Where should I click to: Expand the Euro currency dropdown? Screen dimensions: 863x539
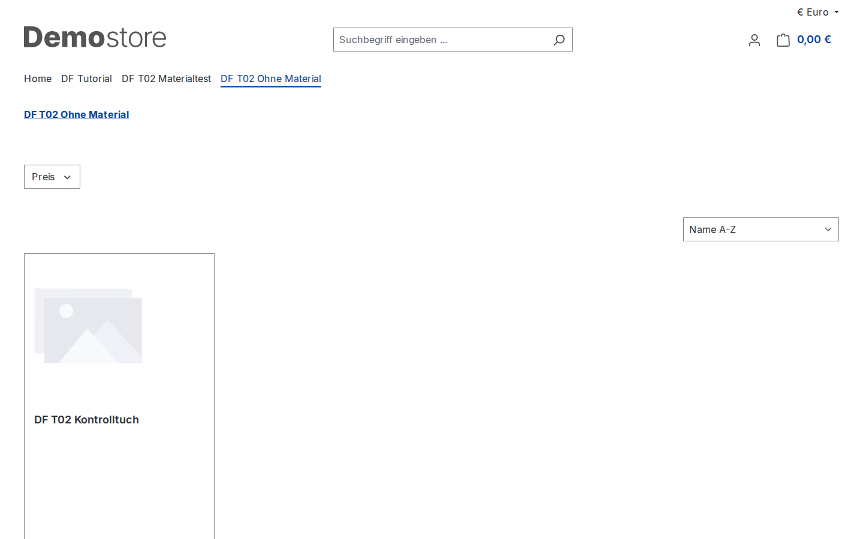tap(817, 12)
